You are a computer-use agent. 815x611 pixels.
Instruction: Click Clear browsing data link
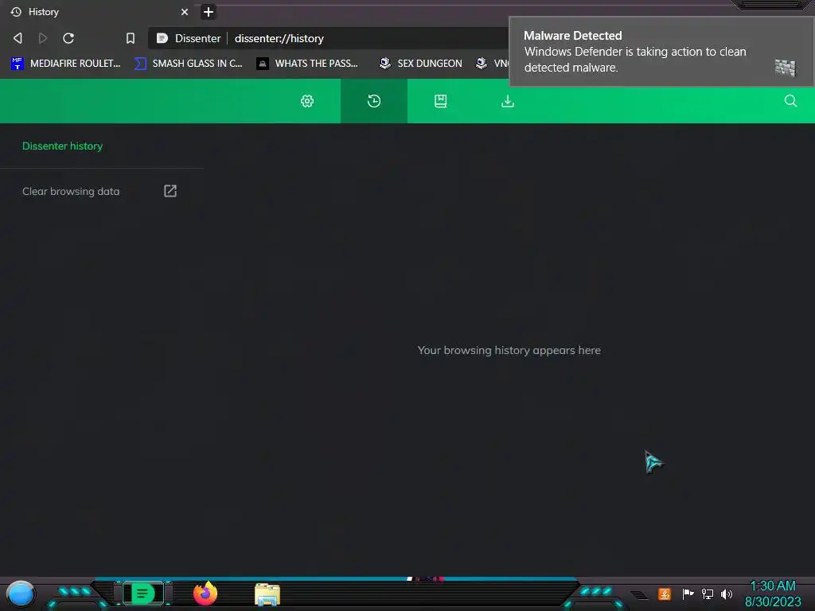coord(71,191)
